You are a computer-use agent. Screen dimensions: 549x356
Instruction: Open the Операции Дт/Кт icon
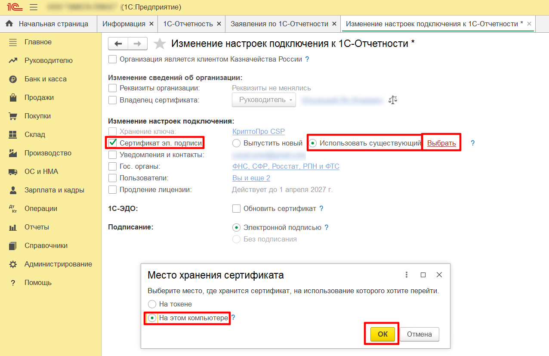coord(13,209)
